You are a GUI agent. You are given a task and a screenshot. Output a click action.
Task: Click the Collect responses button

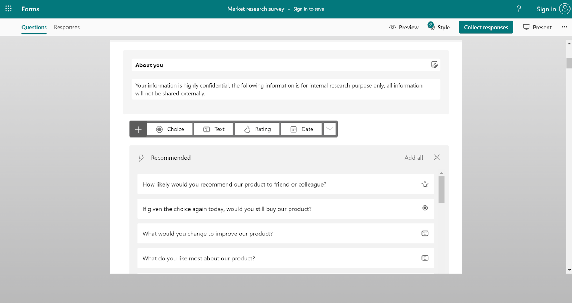pyautogui.click(x=486, y=27)
